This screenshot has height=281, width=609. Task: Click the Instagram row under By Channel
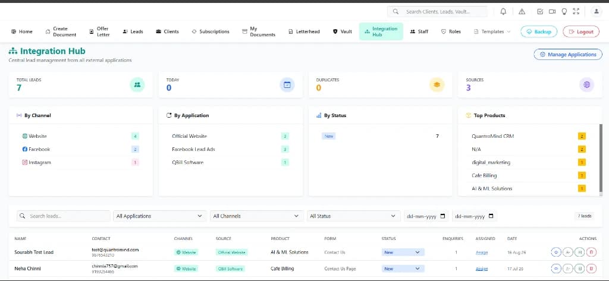click(x=80, y=163)
